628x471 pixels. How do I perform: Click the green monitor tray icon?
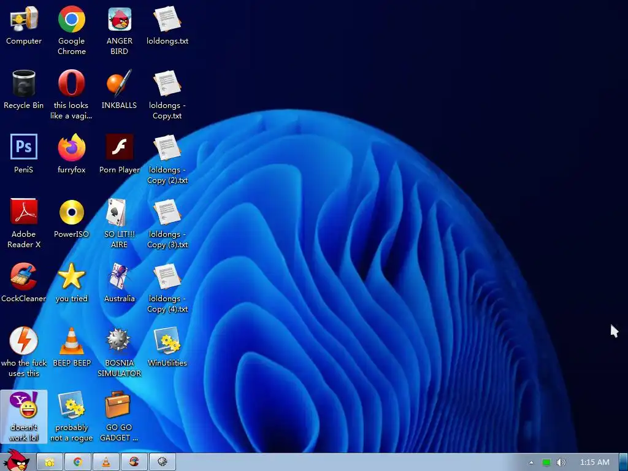coord(546,462)
